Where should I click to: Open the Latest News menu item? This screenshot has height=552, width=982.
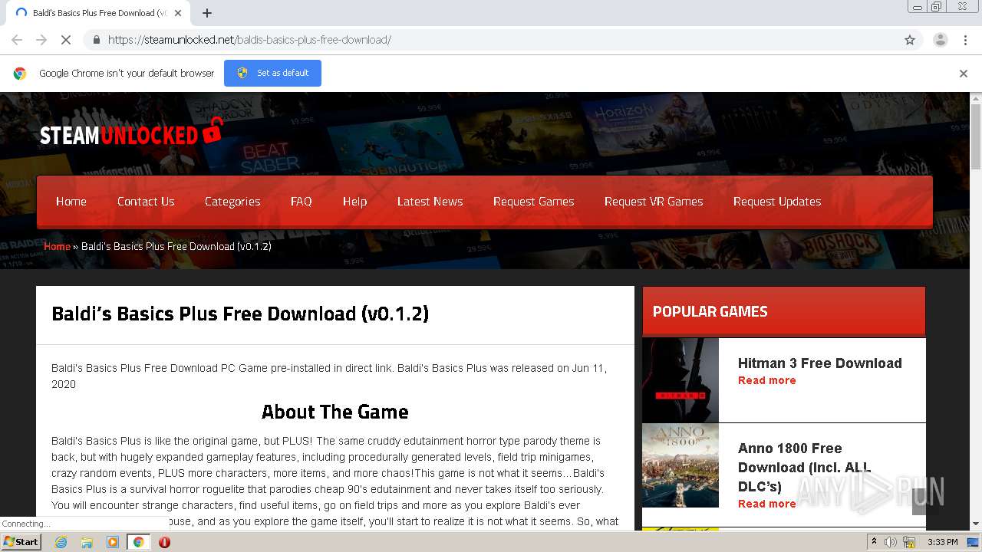coord(430,202)
